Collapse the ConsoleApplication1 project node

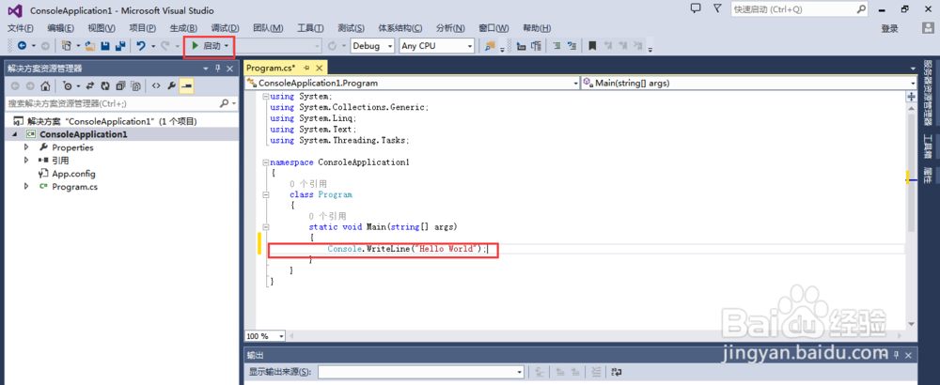point(14,134)
